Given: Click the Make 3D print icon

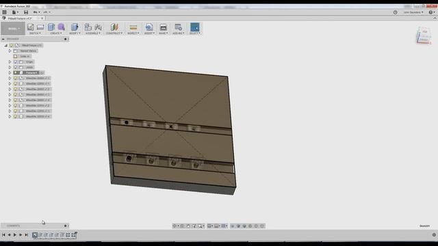Looking at the screenshot, I should (163, 27).
